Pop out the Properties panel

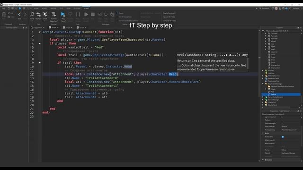tap(298, 111)
